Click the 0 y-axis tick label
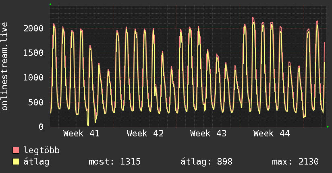 [x=41, y=127]
